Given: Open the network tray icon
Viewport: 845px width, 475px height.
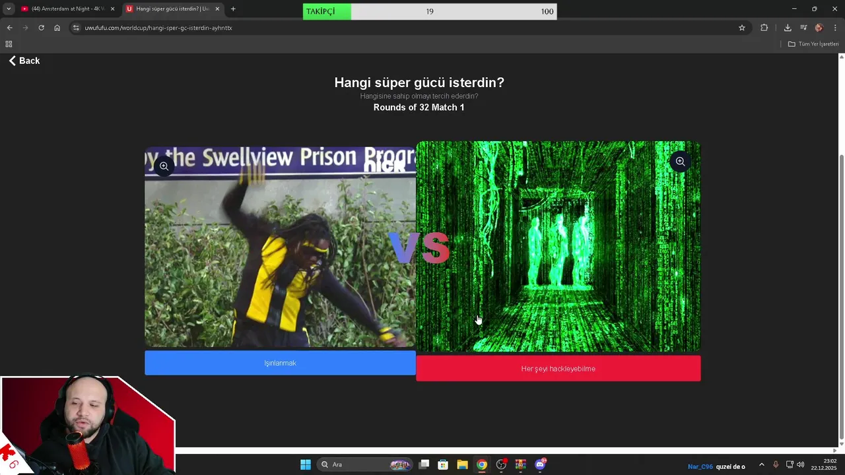Looking at the screenshot, I should point(790,465).
